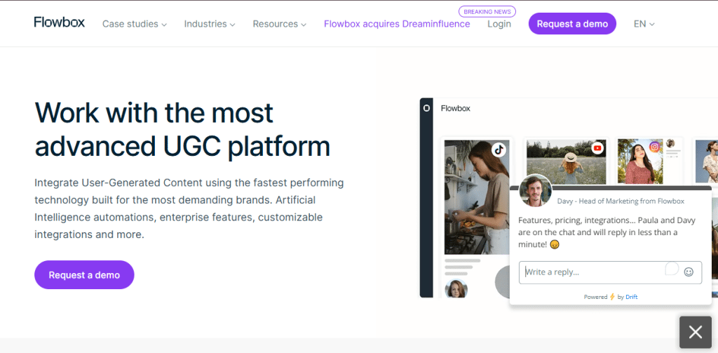This screenshot has width=718, height=353.
Task: Click the O icon in dark sidebar
Action: pos(426,108)
